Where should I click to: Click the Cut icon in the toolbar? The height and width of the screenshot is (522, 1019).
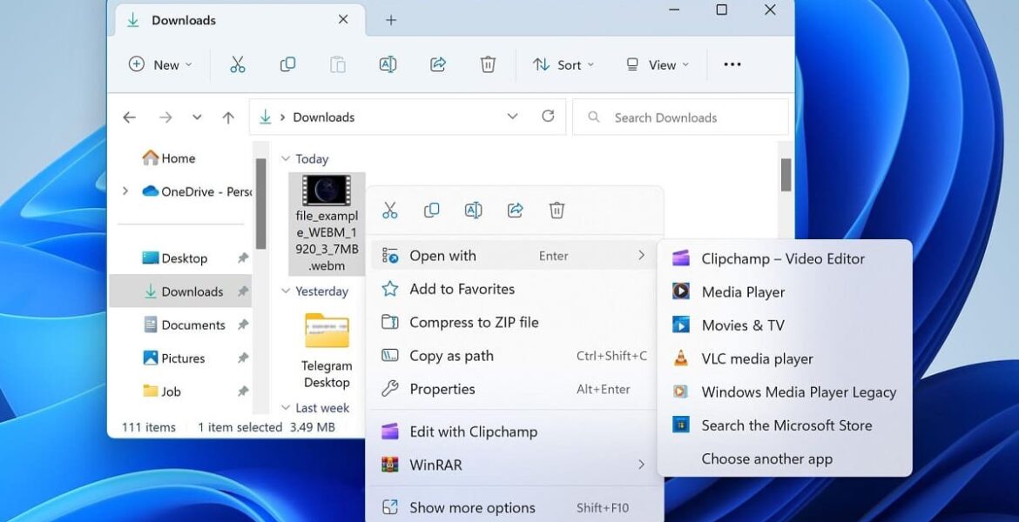pos(237,64)
